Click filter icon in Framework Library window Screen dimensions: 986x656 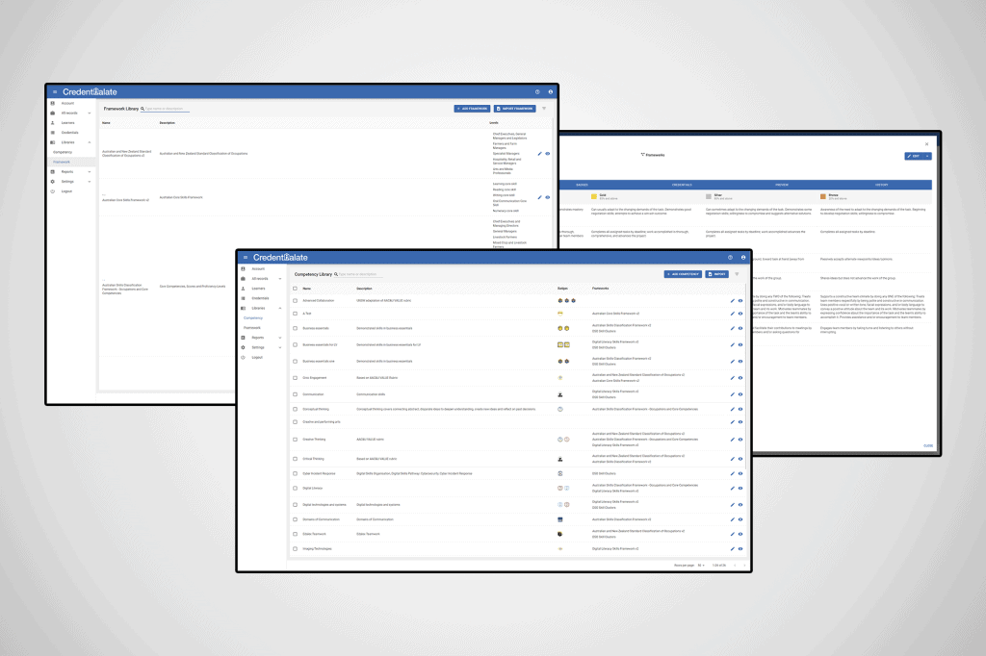pyautogui.click(x=544, y=109)
